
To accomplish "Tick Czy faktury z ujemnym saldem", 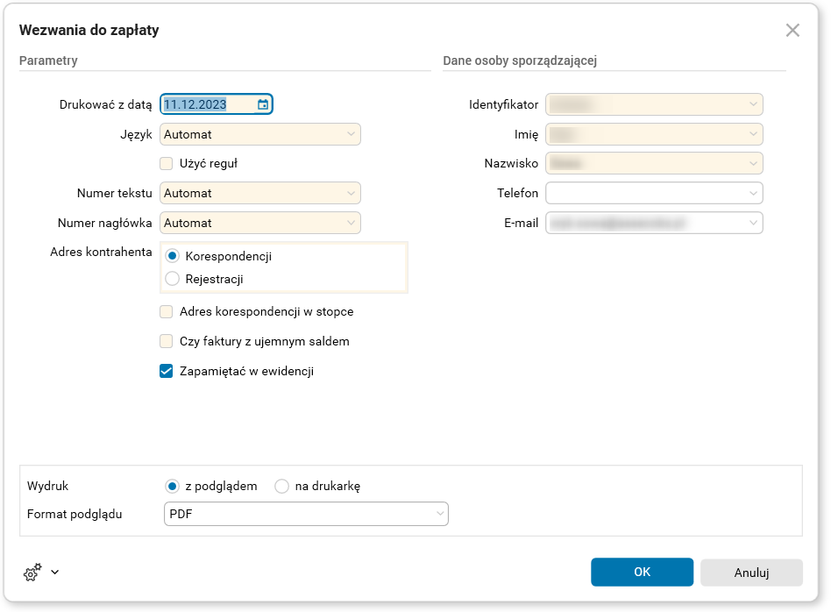I will pos(166,341).
